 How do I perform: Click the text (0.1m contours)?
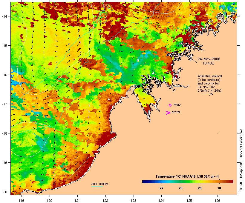click(x=209, y=80)
